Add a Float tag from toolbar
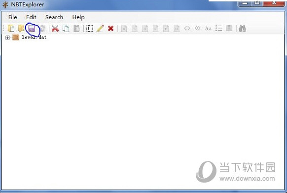 tap(166, 29)
